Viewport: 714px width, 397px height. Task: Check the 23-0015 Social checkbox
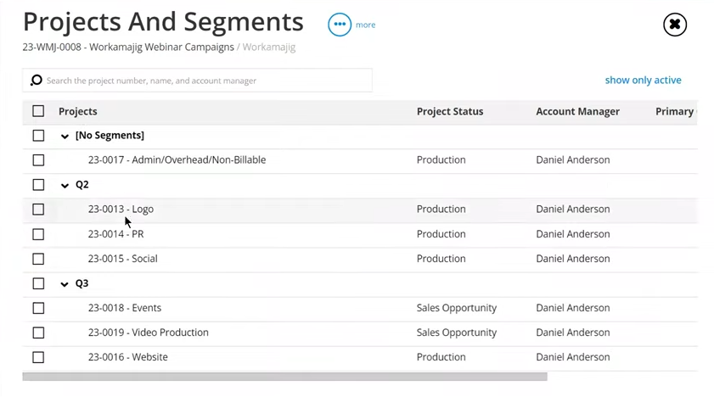click(38, 259)
